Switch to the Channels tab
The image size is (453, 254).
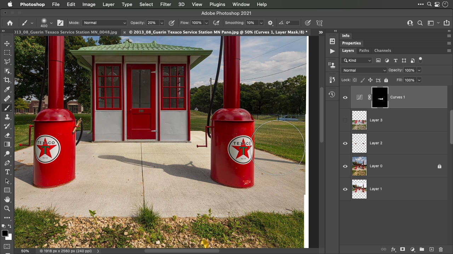(383, 50)
